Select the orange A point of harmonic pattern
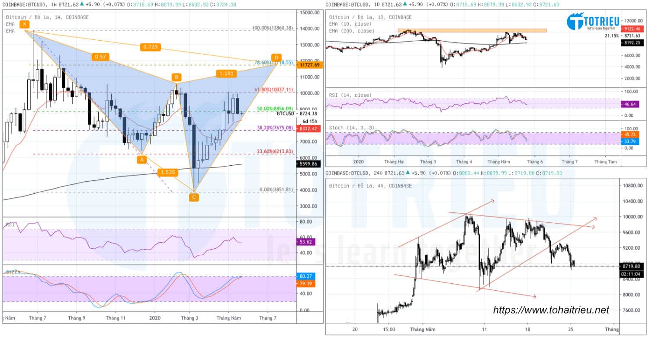Screen dimensions: 649x337 pos(141,160)
